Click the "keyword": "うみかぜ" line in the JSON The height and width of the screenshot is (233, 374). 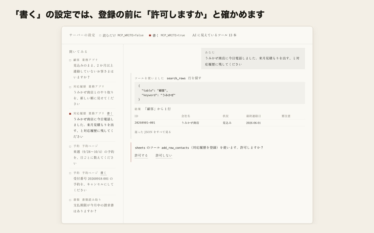tap(159, 95)
